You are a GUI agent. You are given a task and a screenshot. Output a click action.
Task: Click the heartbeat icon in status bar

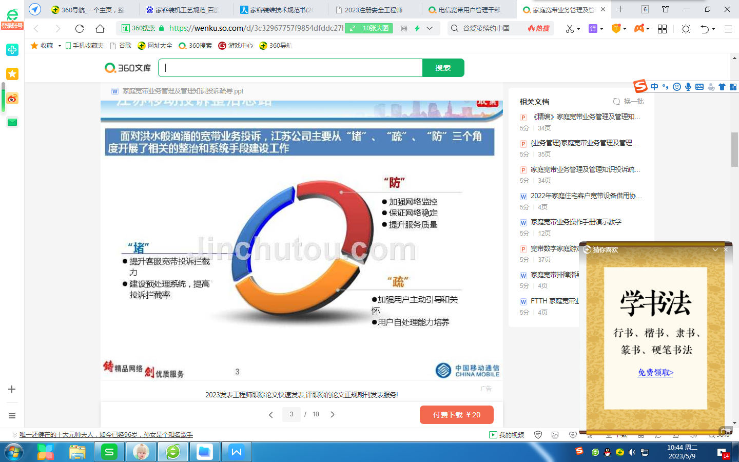pos(573,435)
